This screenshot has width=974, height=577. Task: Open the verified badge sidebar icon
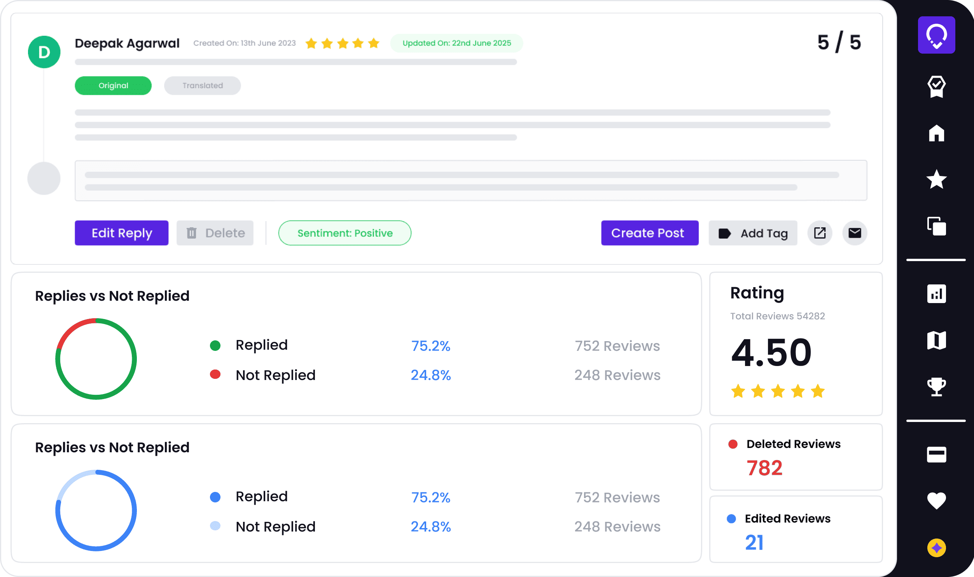coord(936,86)
